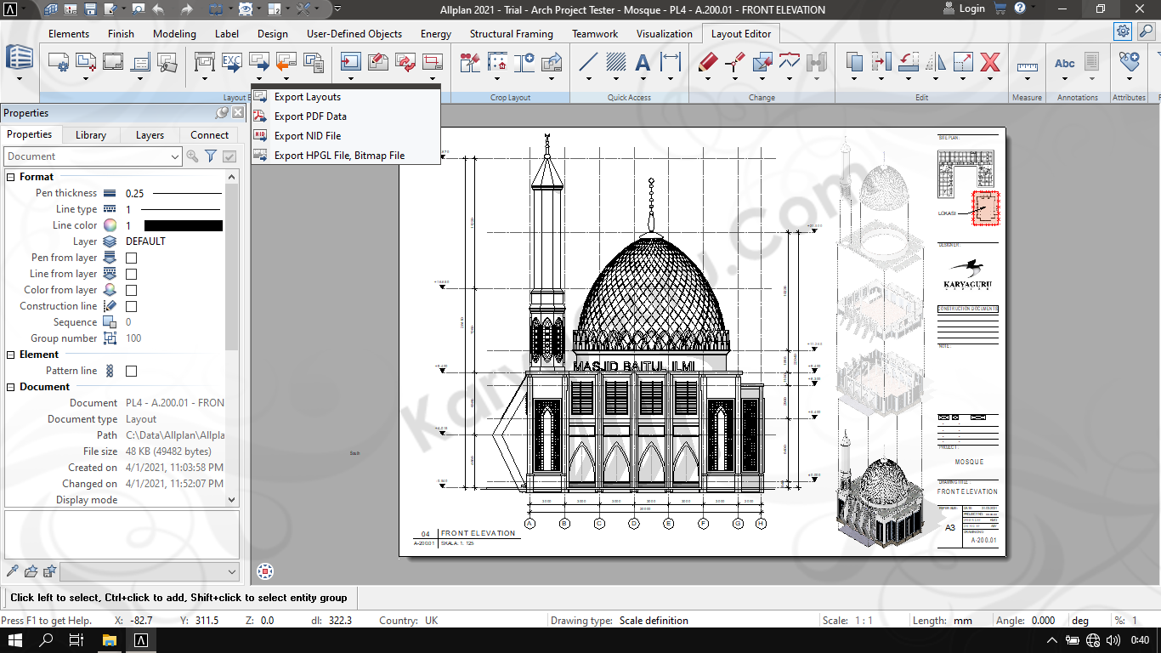Click the black Line color swatch

click(183, 225)
